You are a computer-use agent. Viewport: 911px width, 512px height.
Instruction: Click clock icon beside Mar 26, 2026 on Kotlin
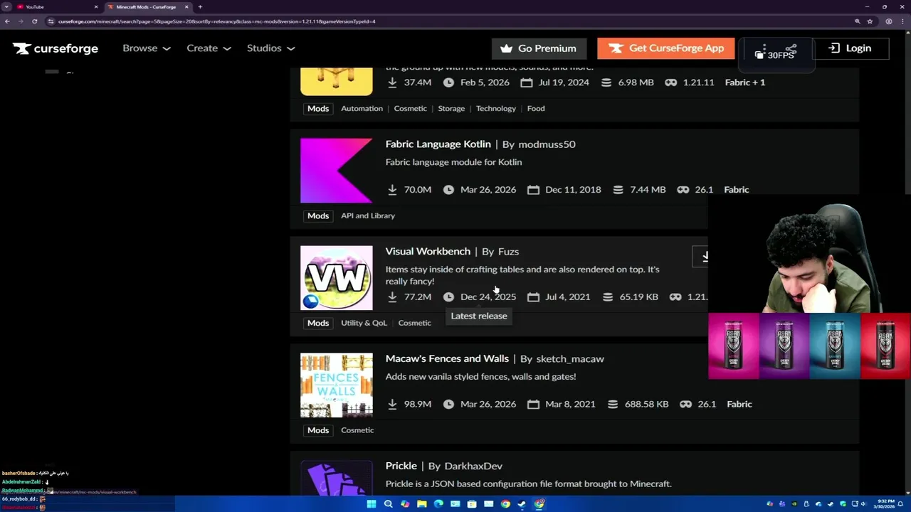click(x=448, y=190)
